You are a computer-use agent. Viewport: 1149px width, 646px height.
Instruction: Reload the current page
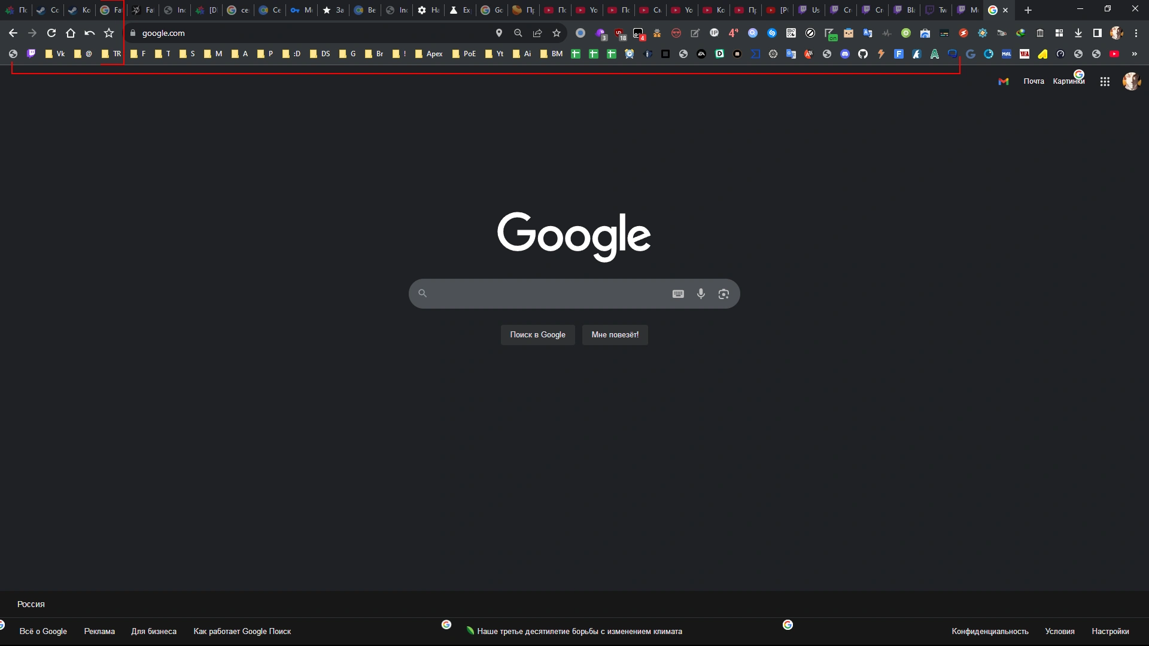[51, 33]
